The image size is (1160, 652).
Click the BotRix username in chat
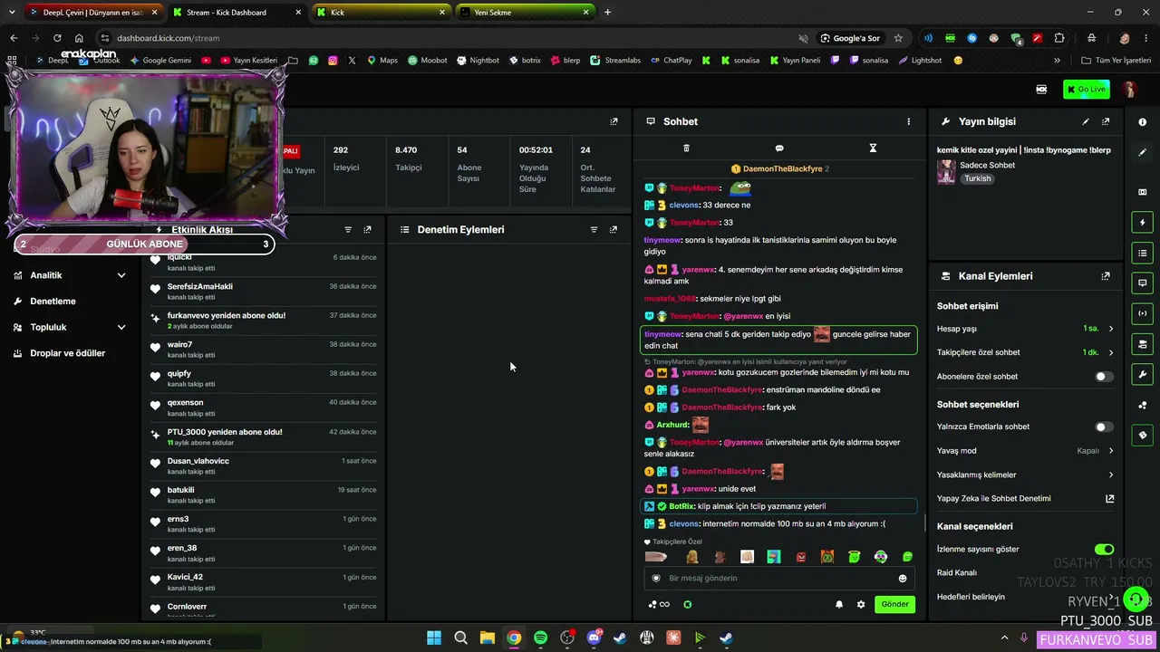click(x=681, y=507)
